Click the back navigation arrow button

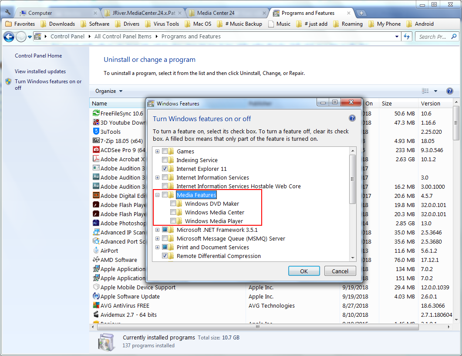tap(9, 37)
